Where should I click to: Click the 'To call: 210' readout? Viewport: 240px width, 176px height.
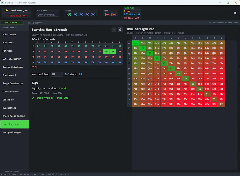tap(131, 18)
